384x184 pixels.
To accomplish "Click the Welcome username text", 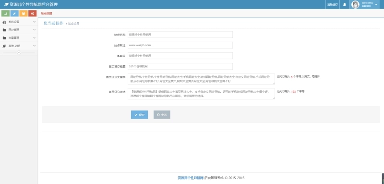I will (x=367, y=4).
